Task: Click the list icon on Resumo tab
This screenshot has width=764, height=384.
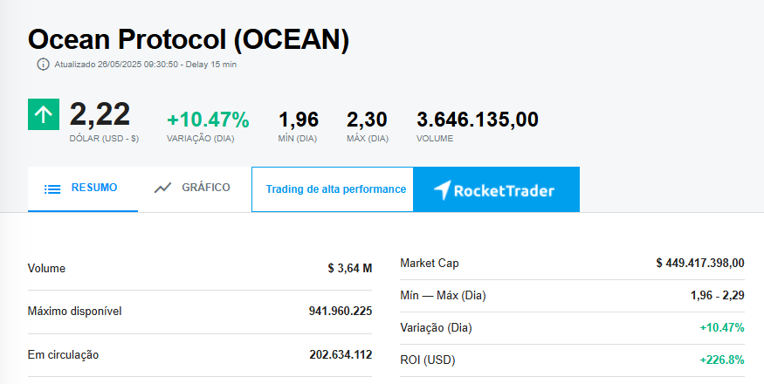Action: pyautogui.click(x=52, y=189)
